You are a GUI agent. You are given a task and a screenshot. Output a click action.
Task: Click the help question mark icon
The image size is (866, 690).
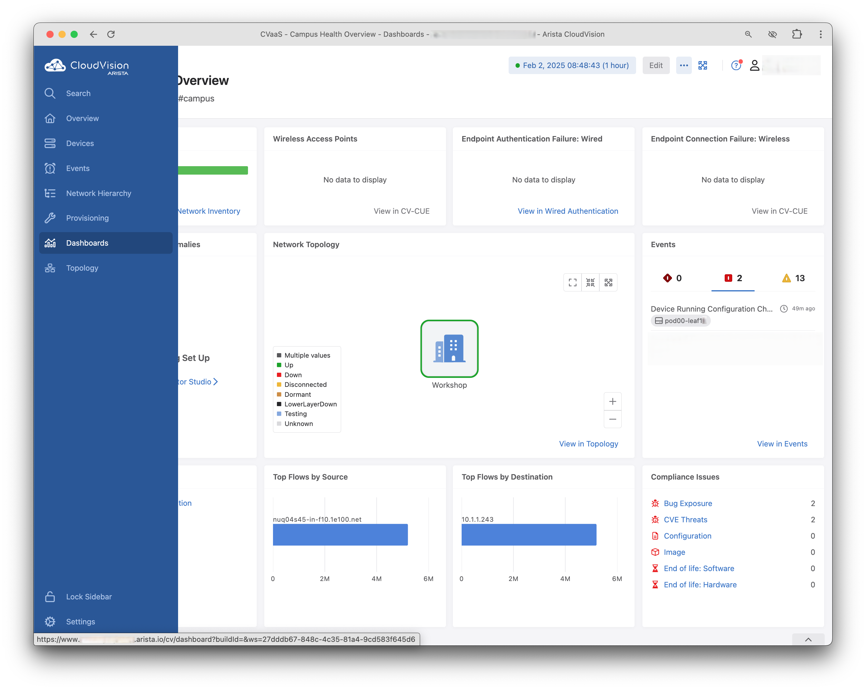pos(736,65)
